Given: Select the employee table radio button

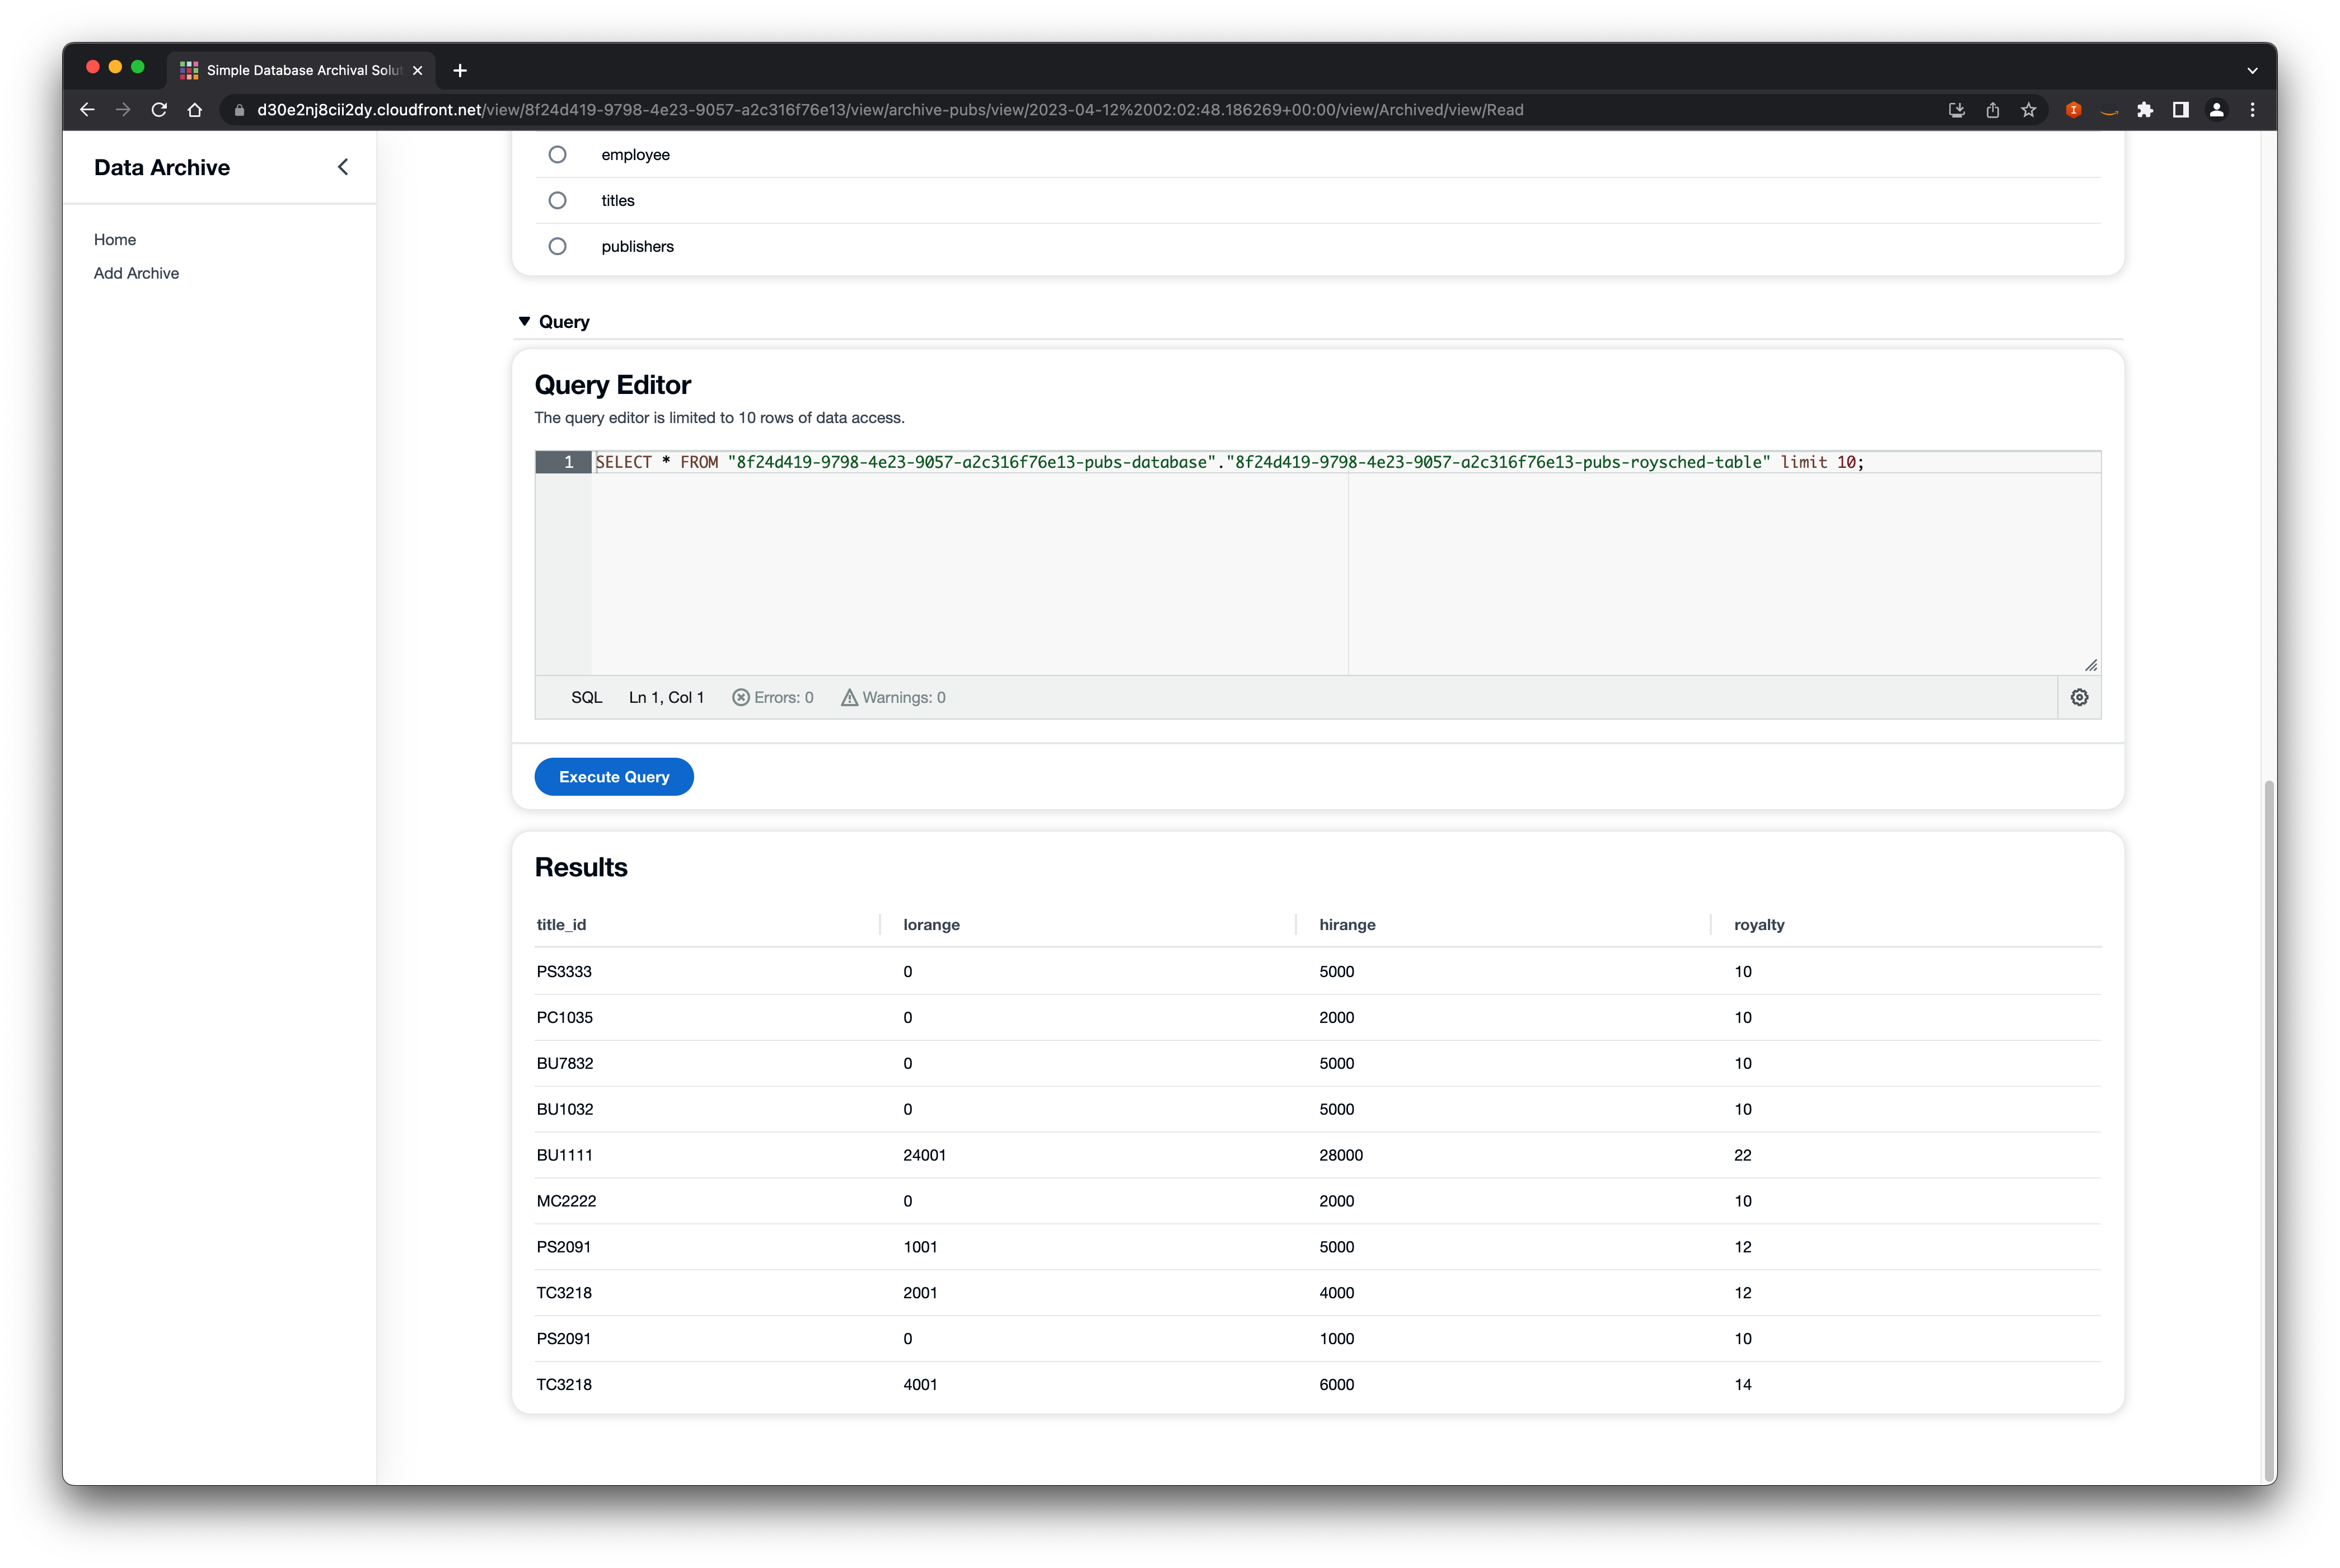Looking at the screenshot, I should point(557,154).
